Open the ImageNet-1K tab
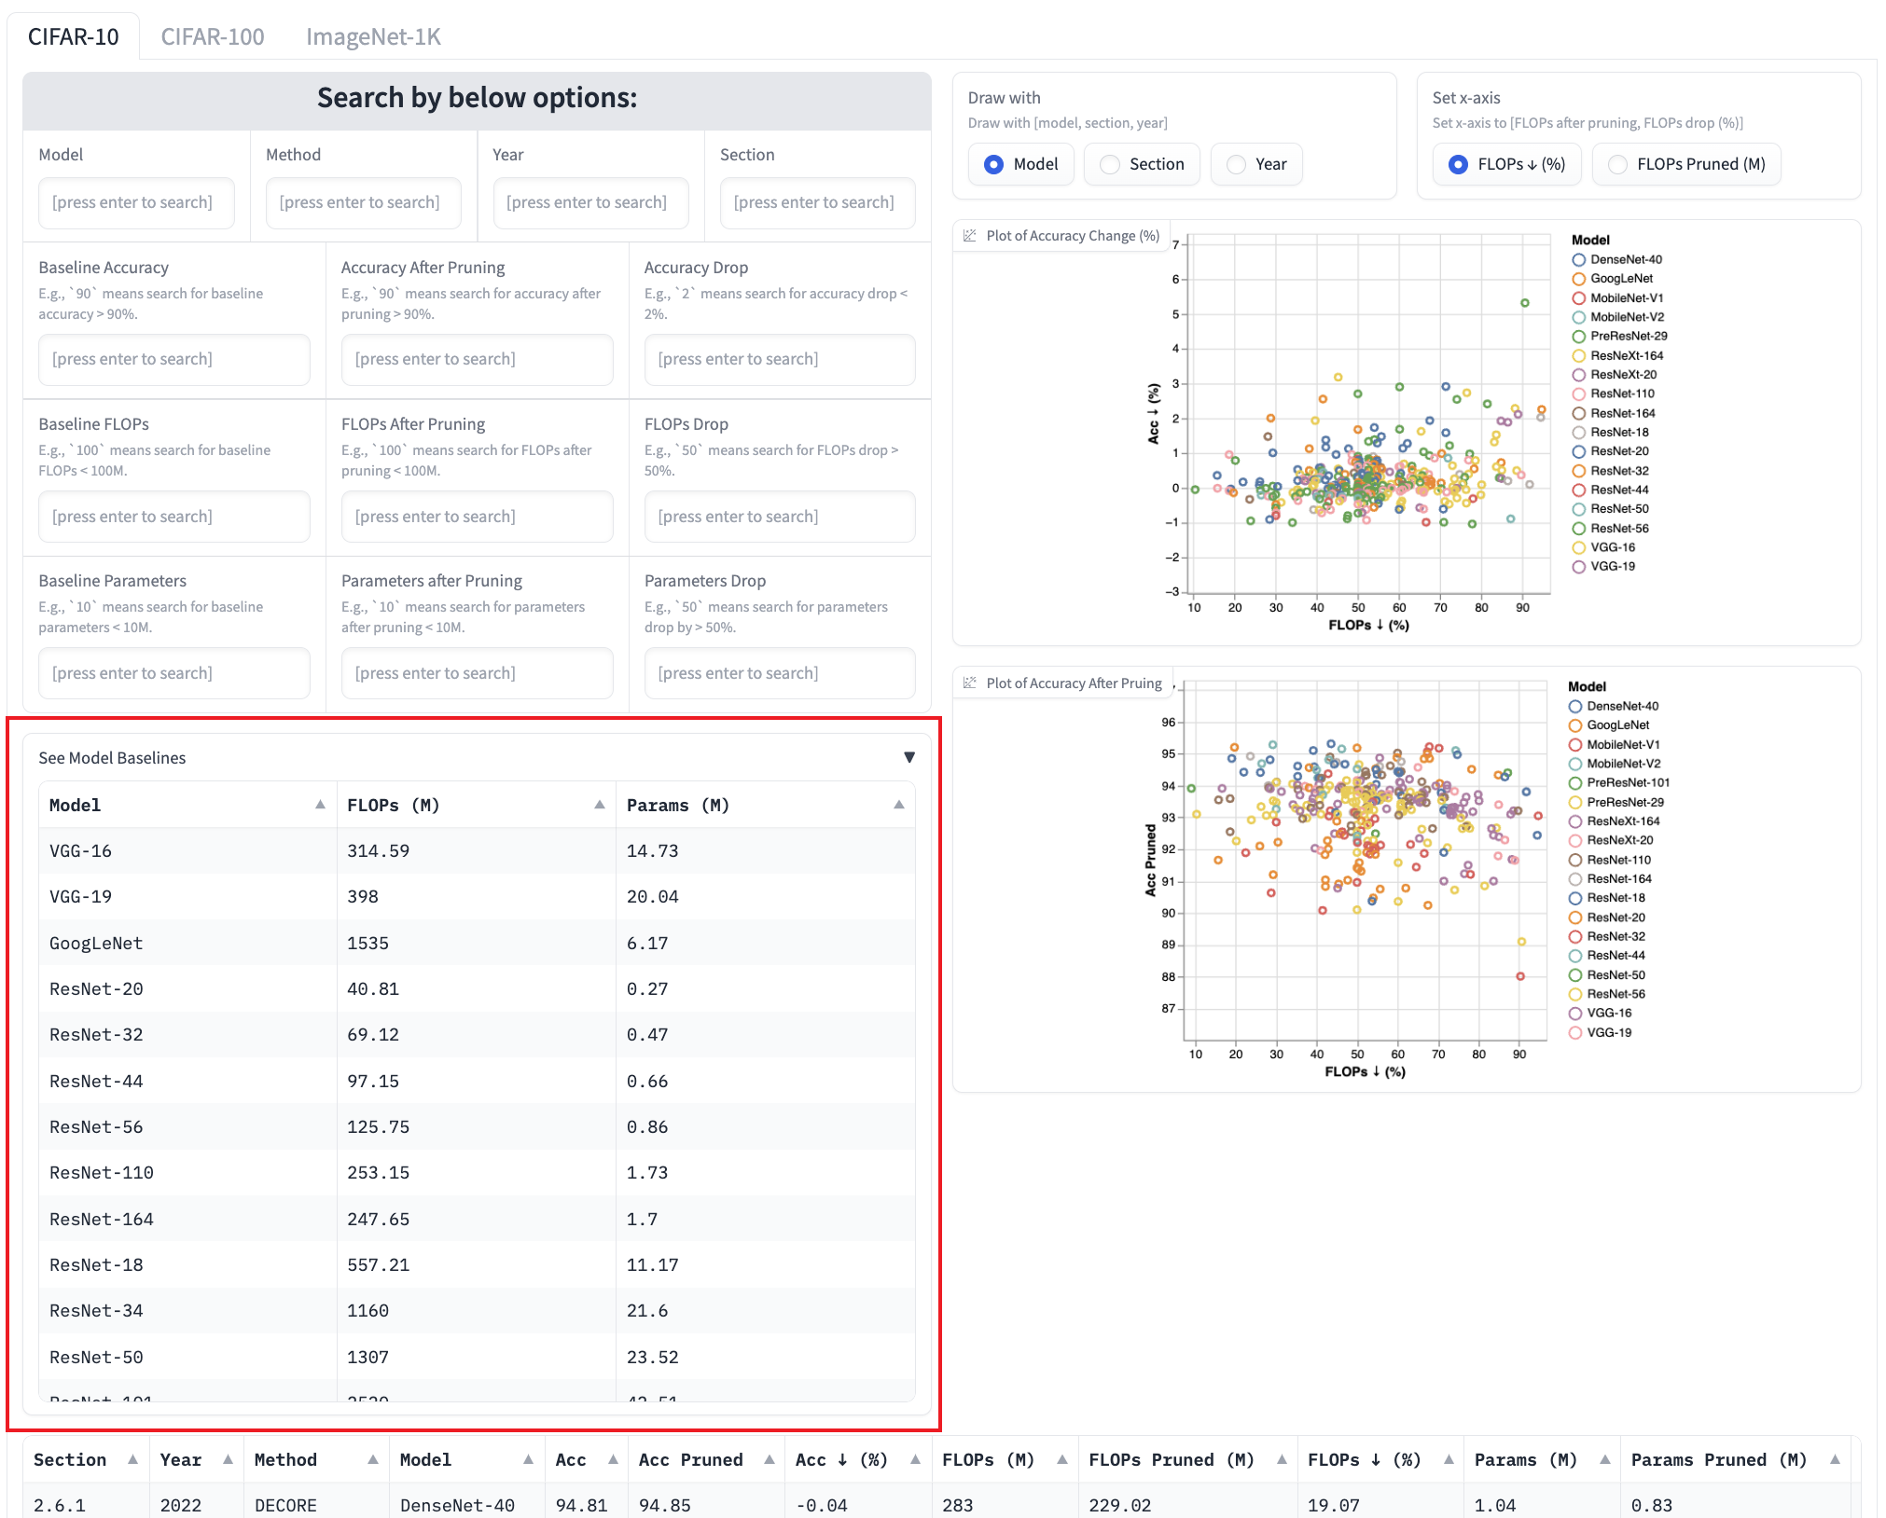Screen dimensions: 1886x1518 373,36
